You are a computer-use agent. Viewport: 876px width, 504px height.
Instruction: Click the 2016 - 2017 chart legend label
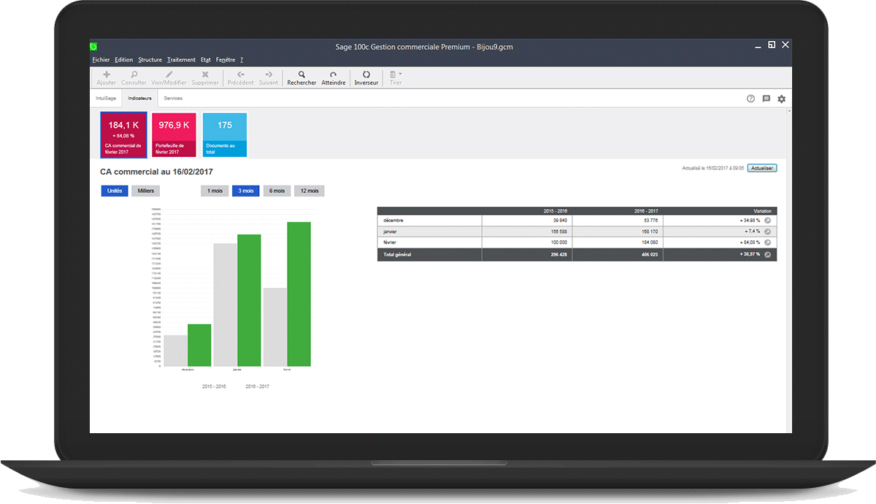point(257,386)
